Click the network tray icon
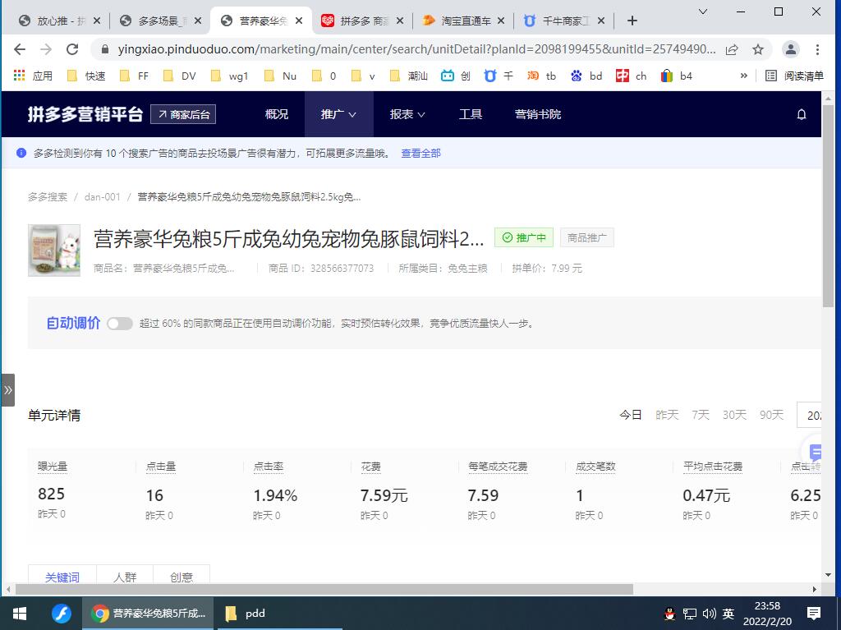 pyautogui.click(x=690, y=614)
